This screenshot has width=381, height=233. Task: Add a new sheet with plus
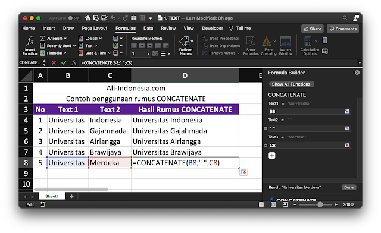[x=71, y=196]
